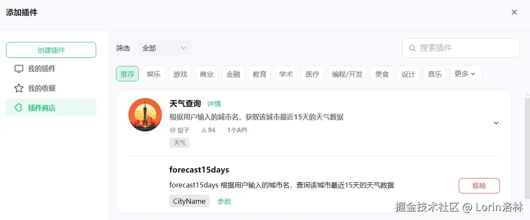Click the 插件商店 puzzle piece icon
530x220 pixels.
pyautogui.click(x=18, y=108)
